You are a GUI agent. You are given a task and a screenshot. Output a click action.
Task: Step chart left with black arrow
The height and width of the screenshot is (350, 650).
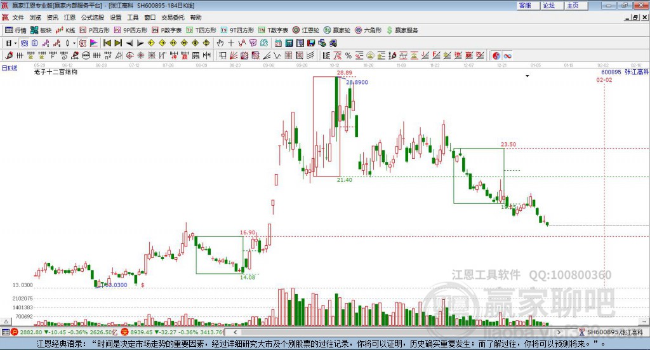tap(129, 43)
